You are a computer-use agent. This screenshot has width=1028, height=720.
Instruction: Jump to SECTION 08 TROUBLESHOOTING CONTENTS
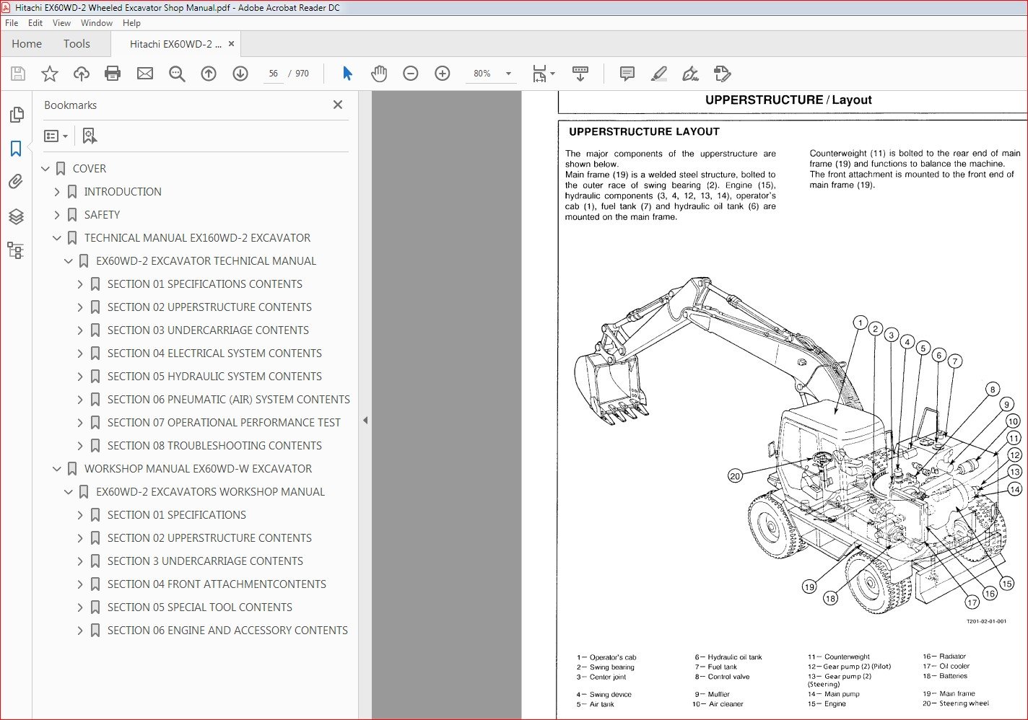click(214, 446)
